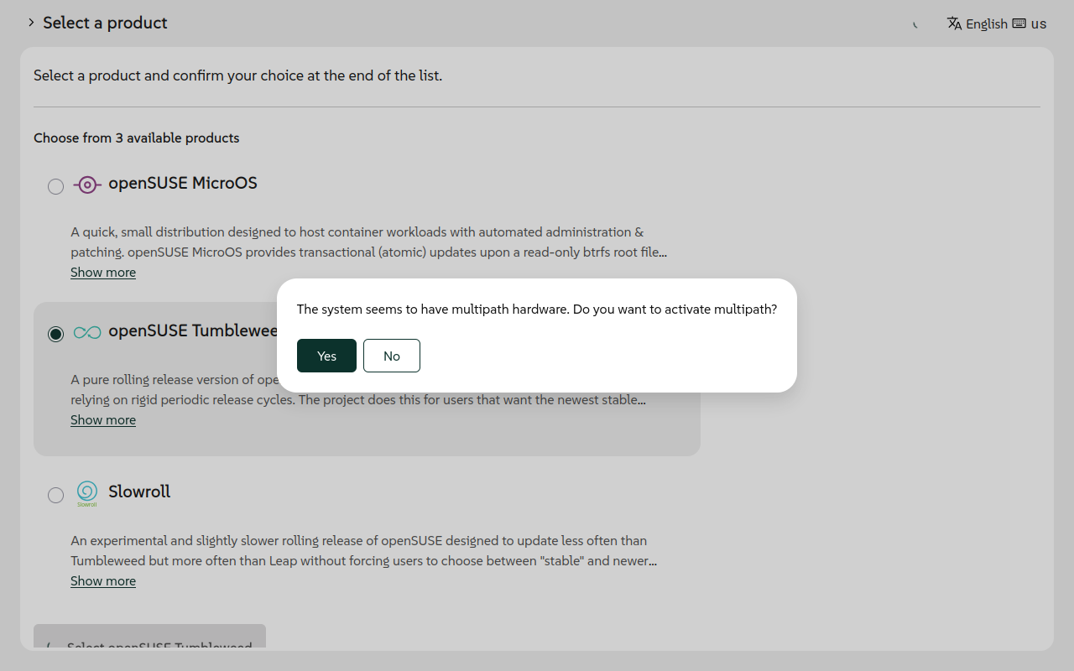The width and height of the screenshot is (1074, 671).
Task: Show more about Slowroll
Action: coord(102,580)
